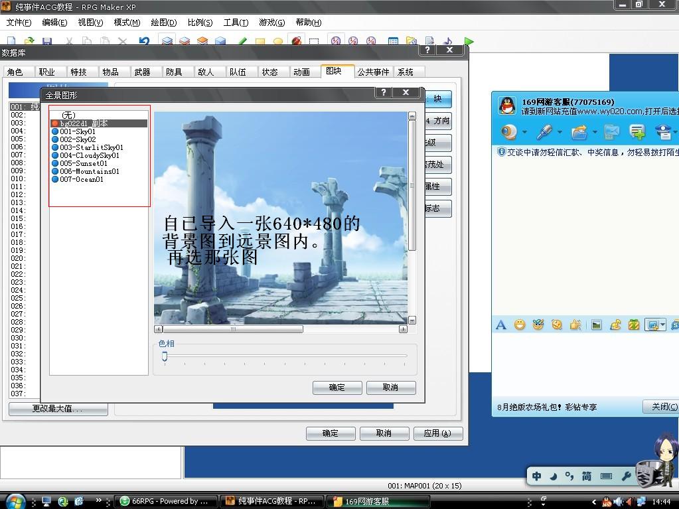This screenshot has width=679, height=509.
Task: Click the 更改最大值... button
Action: (x=58, y=409)
